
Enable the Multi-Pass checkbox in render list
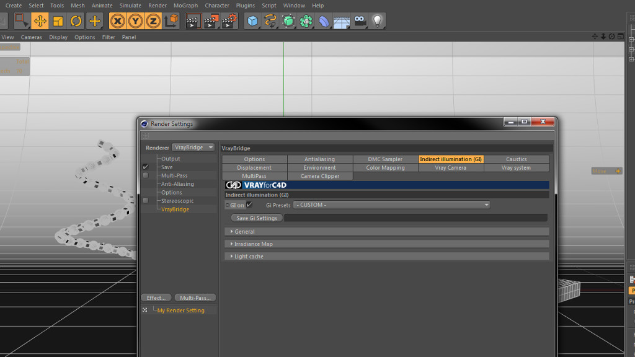145,175
